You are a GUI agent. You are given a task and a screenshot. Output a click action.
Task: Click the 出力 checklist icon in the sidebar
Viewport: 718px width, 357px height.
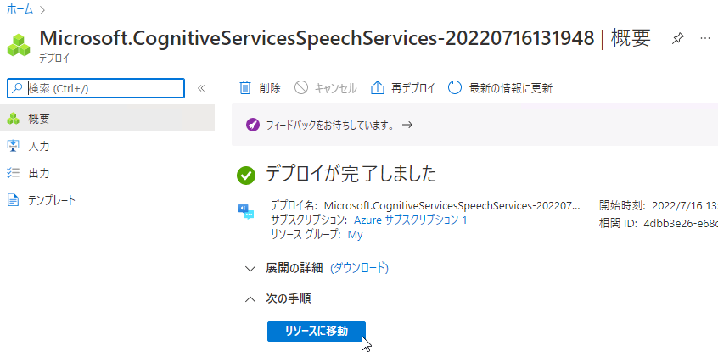14,172
